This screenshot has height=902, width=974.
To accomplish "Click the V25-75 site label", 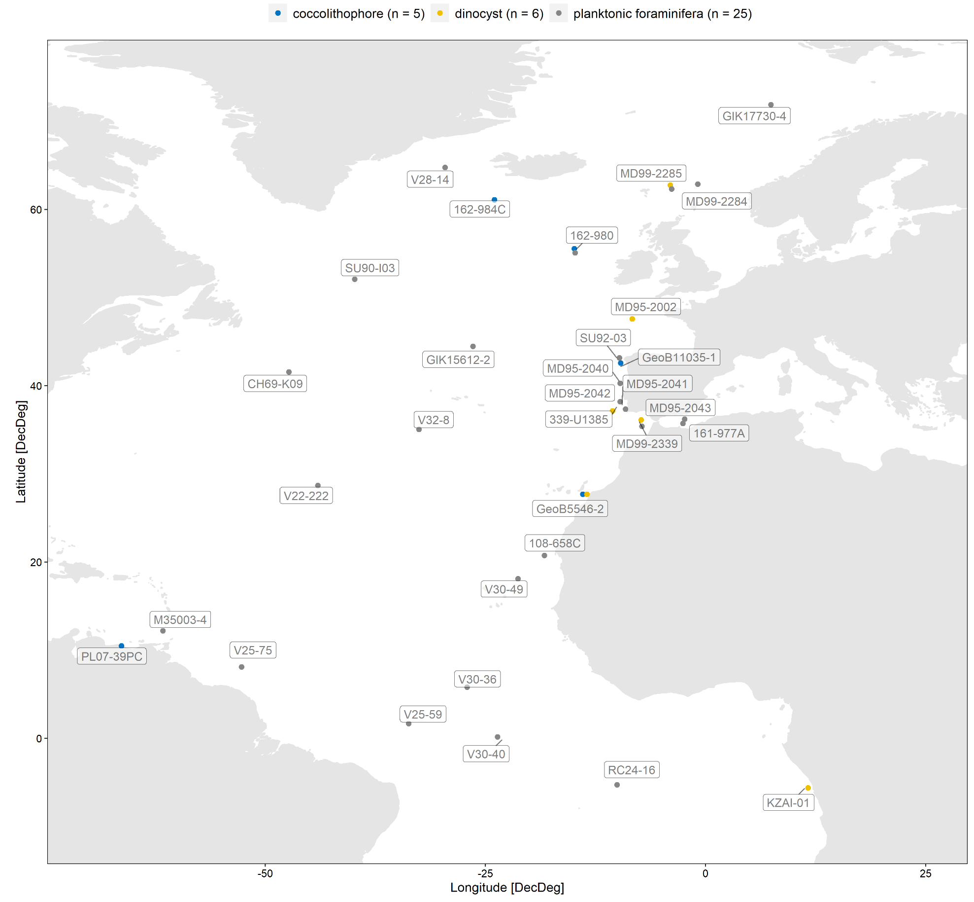I will pyautogui.click(x=253, y=650).
